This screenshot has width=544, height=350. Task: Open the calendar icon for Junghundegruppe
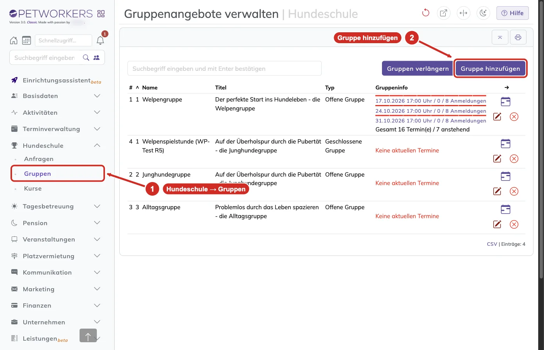[506, 176]
